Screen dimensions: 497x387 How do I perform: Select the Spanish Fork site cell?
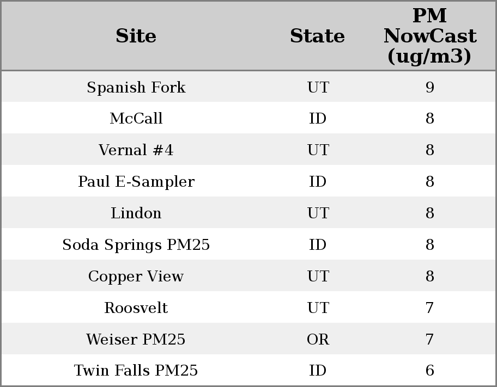click(x=136, y=88)
